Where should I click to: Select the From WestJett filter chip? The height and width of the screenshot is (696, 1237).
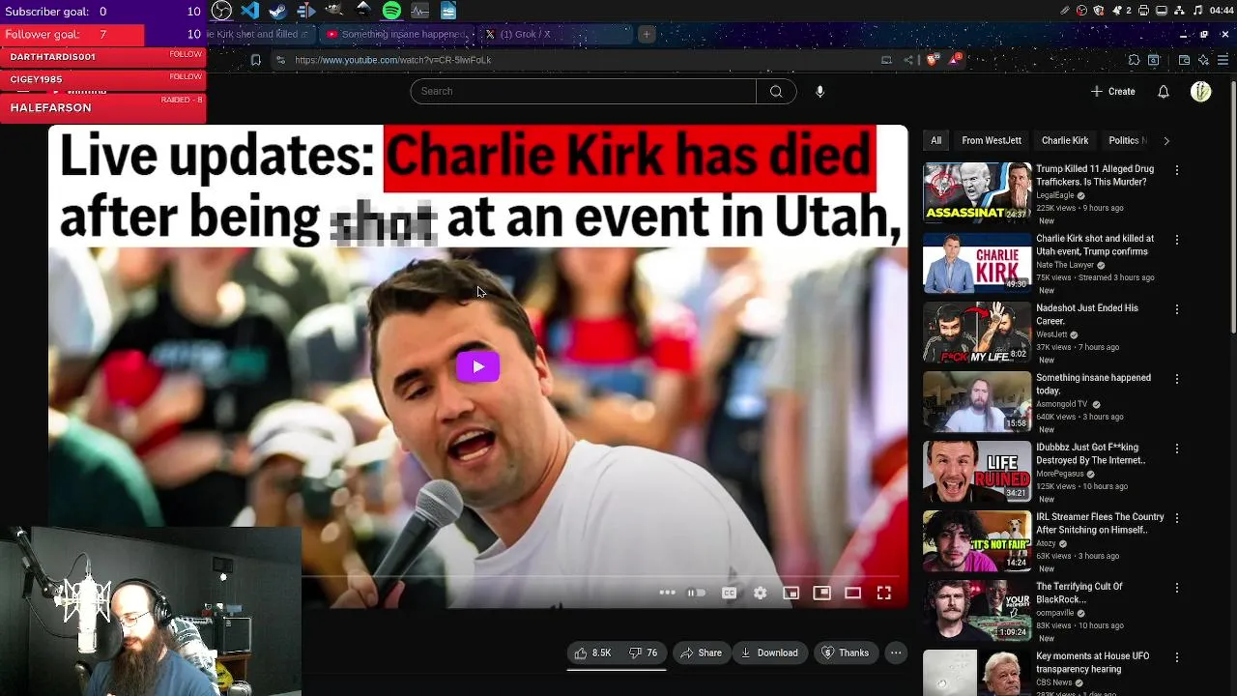pos(992,140)
